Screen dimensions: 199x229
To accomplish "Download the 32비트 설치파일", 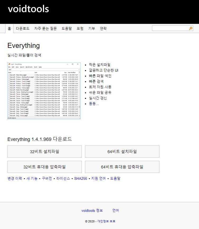I will pos(45,152).
